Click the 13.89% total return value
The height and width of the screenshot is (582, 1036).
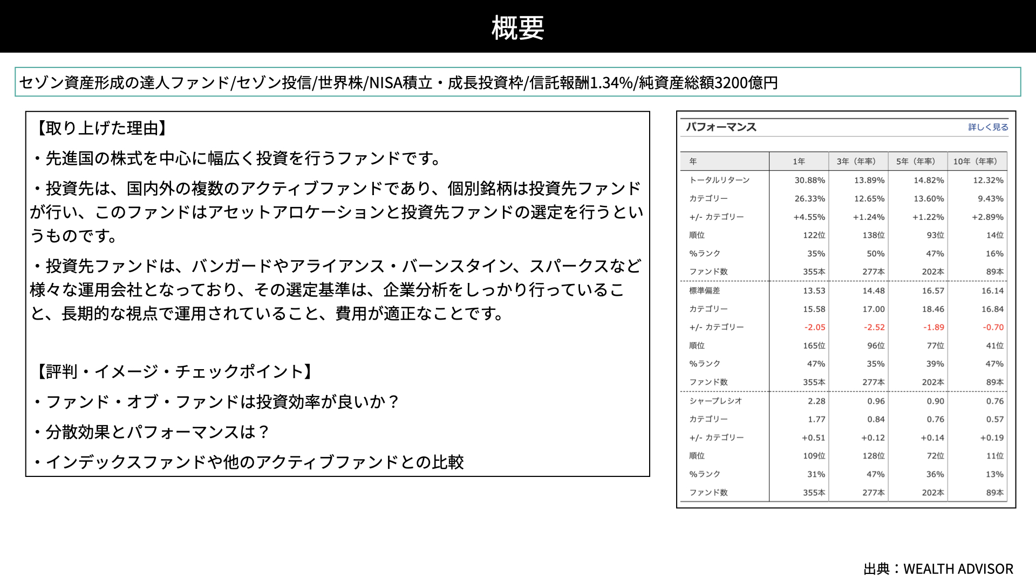click(869, 180)
